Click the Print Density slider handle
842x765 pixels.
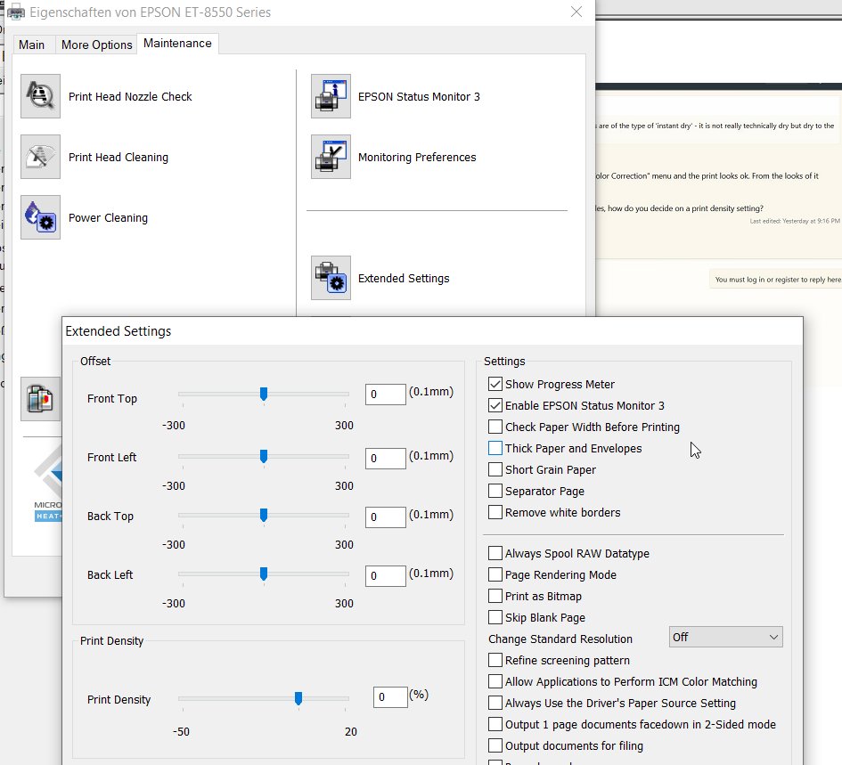click(298, 698)
